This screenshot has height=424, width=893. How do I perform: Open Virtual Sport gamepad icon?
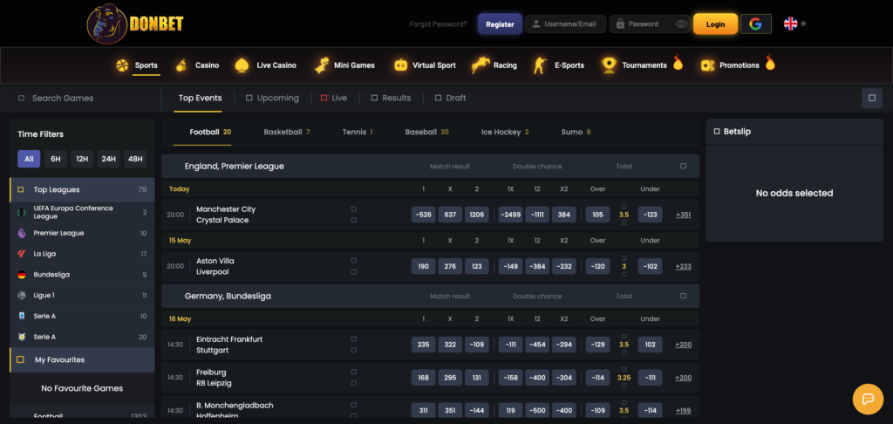[401, 65]
